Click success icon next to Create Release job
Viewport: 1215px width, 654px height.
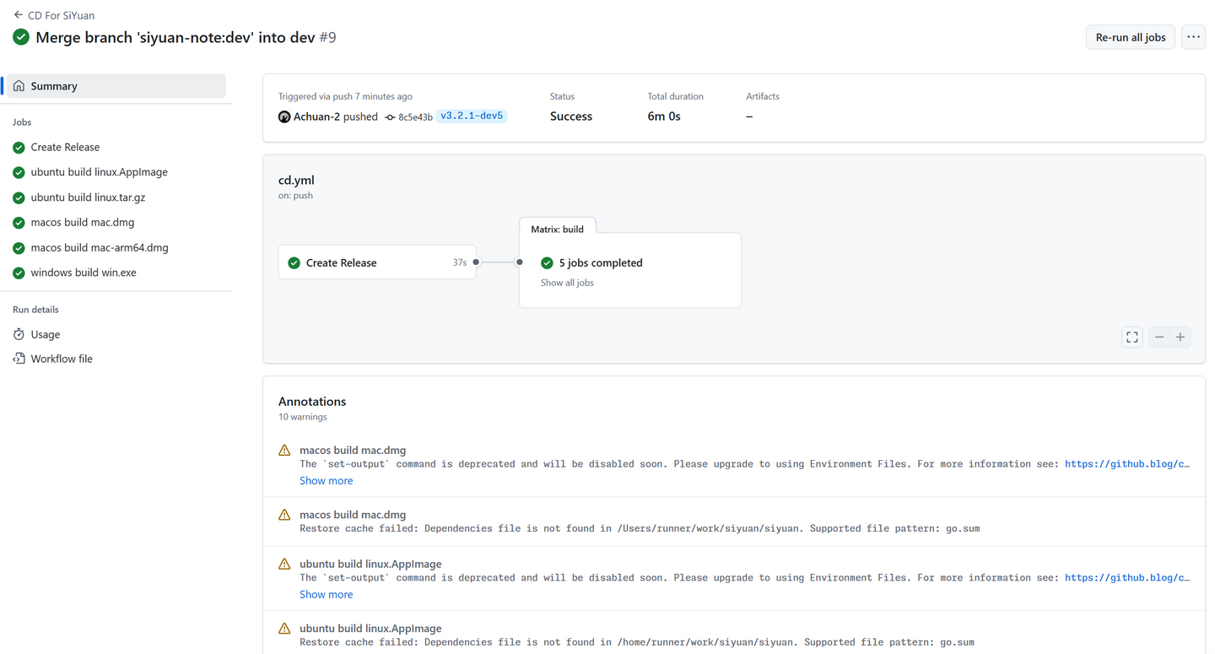[x=19, y=148]
